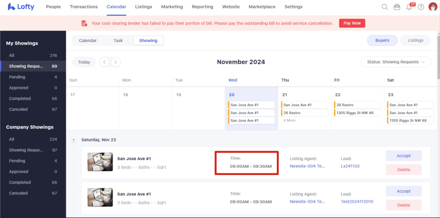The image size is (440, 218).
Task: Open first Newsite-004 listing agent link
Action: point(307,166)
